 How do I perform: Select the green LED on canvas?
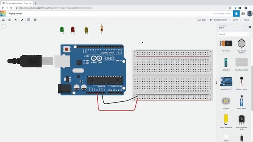[62, 30]
